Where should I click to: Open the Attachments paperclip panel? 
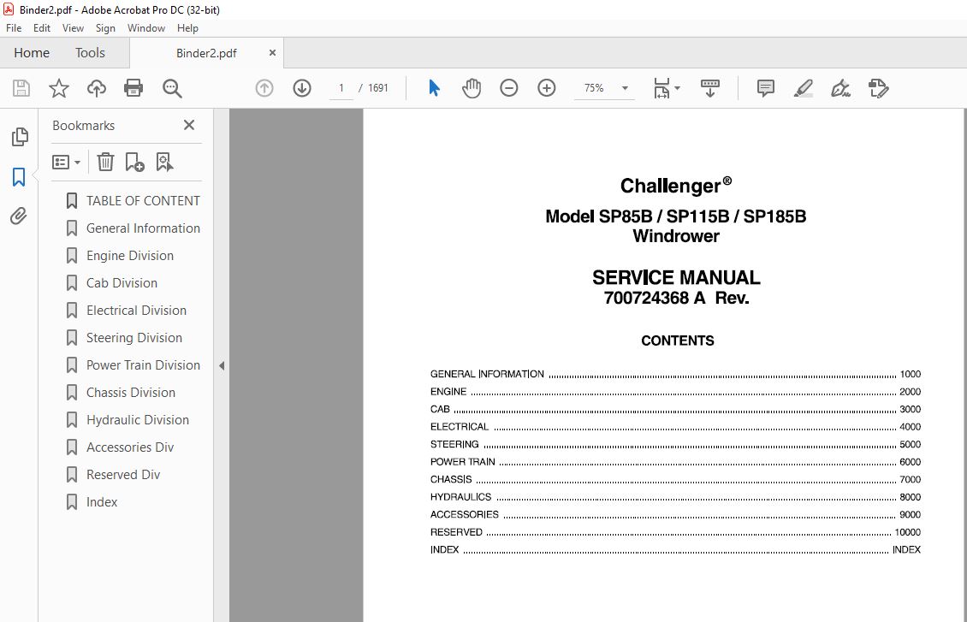pyautogui.click(x=19, y=216)
